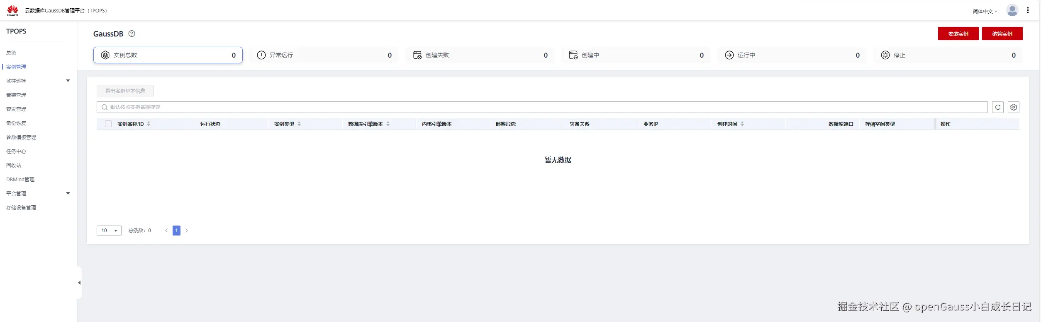
Task: Click the 停止 status icon
Action: coord(885,55)
